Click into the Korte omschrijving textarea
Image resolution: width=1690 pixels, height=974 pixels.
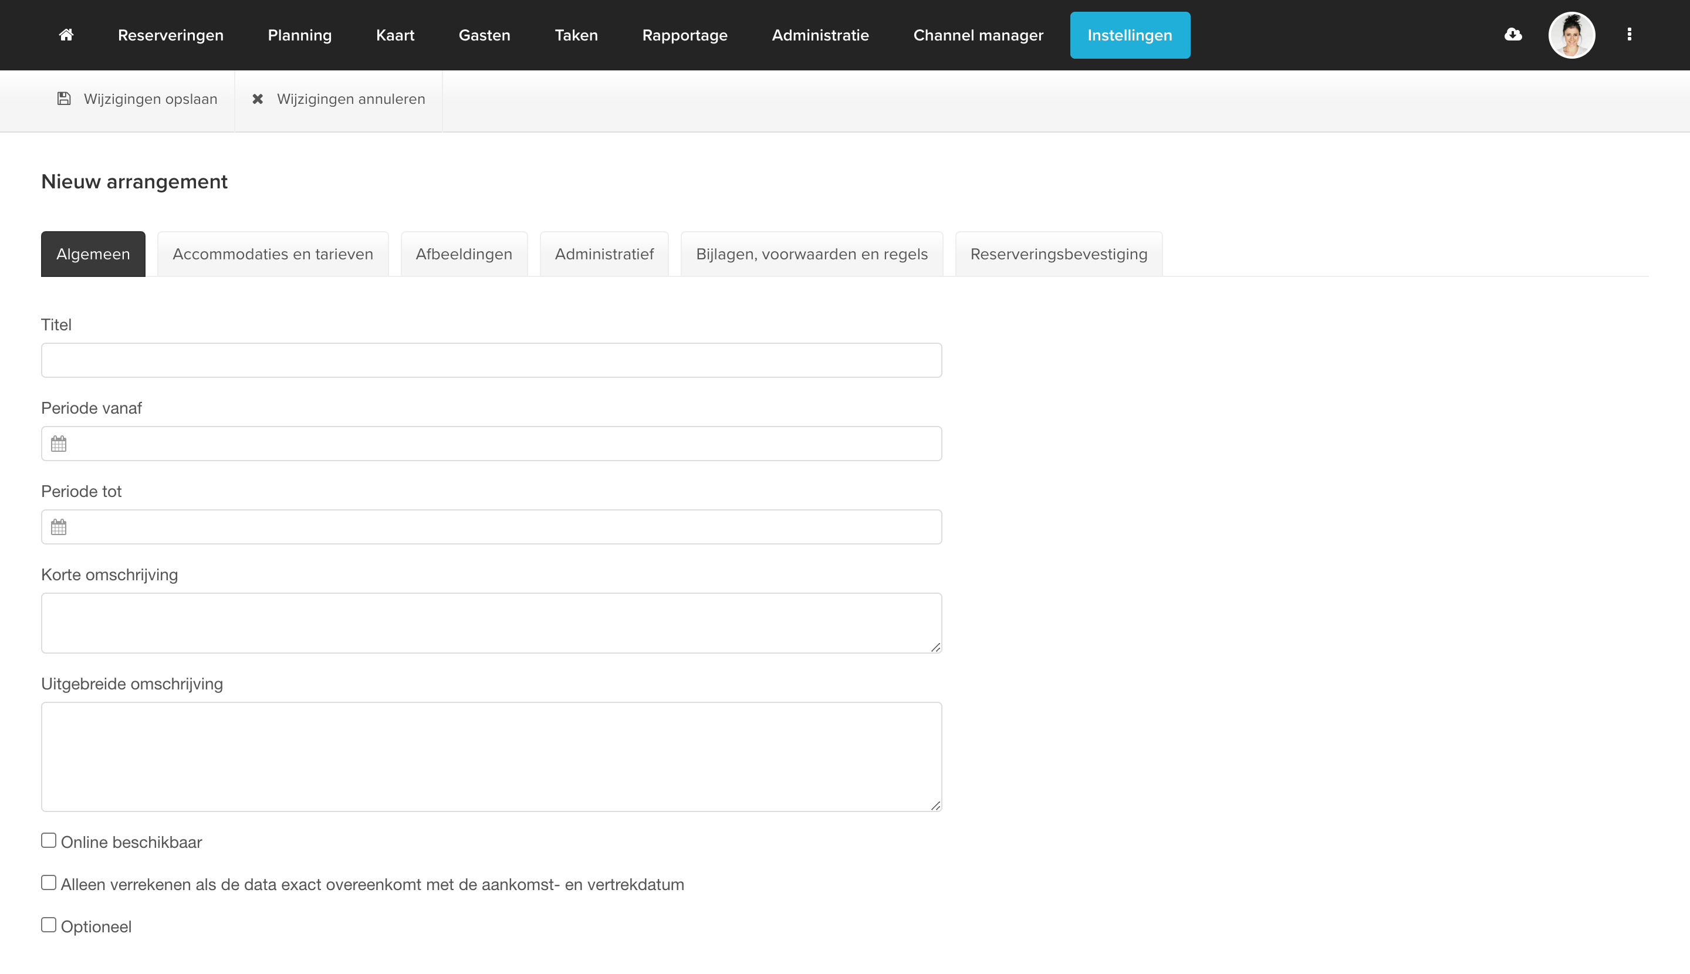492,623
